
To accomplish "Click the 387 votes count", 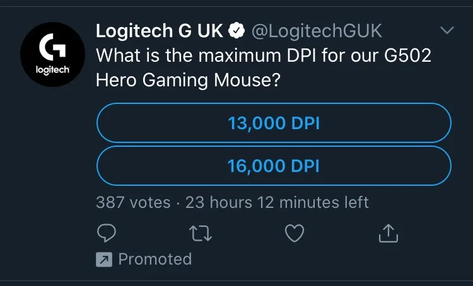I will coord(133,202).
